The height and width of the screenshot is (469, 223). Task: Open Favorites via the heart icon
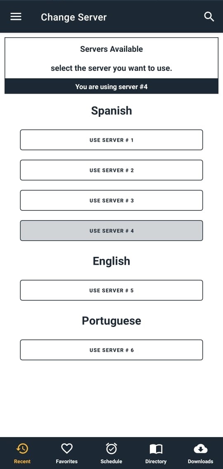point(67,448)
